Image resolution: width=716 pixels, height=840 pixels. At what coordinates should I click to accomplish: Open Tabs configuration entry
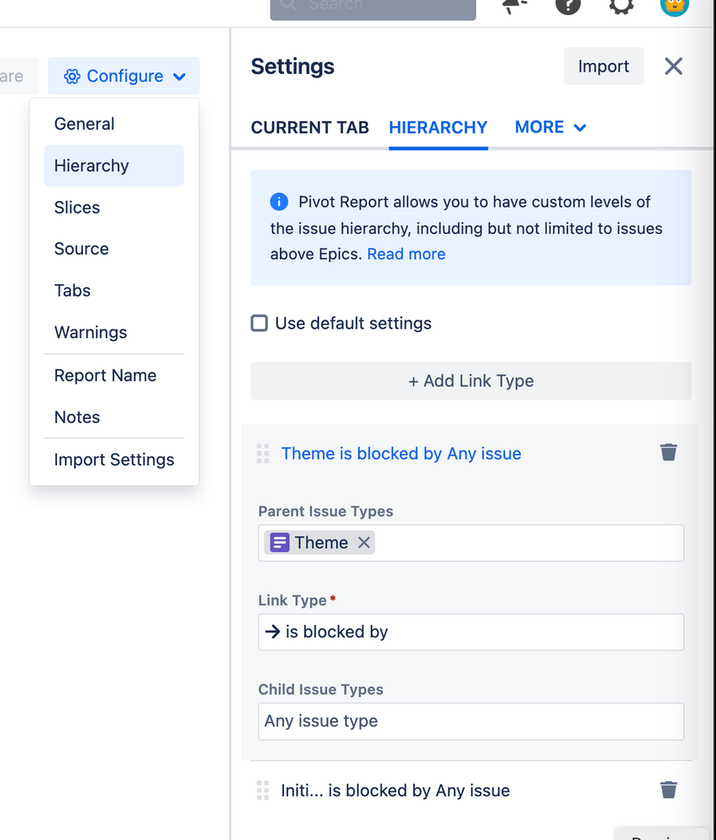click(114, 290)
